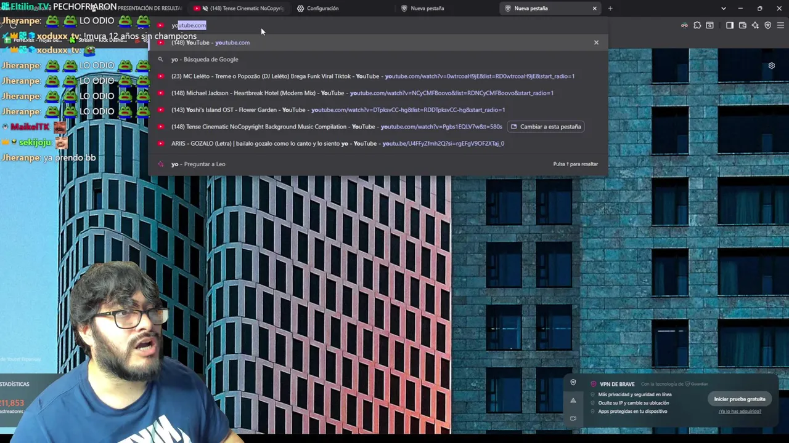The width and height of the screenshot is (789, 443).
Task: Click 'Más privacidad y seguridad en línea' text
Action: tap(635, 394)
